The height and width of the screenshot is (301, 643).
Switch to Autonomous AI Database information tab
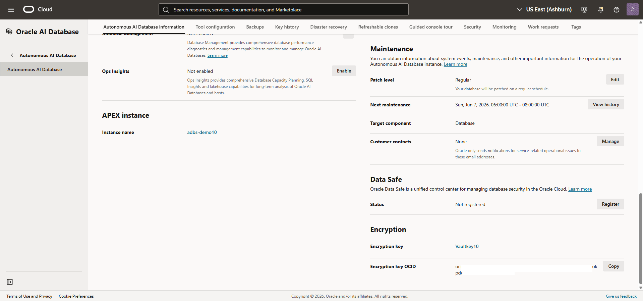(x=144, y=27)
